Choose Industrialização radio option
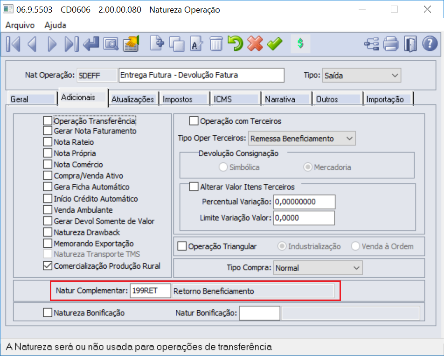Viewport: 444px width, 356px height. 282,246
